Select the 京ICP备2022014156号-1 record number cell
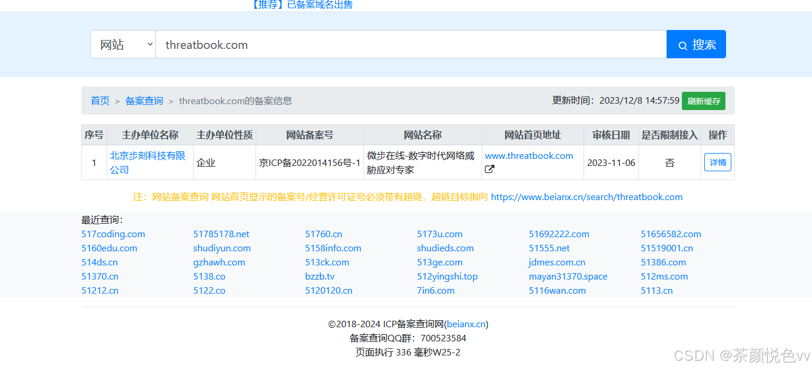The width and height of the screenshot is (812, 369). coord(310,162)
